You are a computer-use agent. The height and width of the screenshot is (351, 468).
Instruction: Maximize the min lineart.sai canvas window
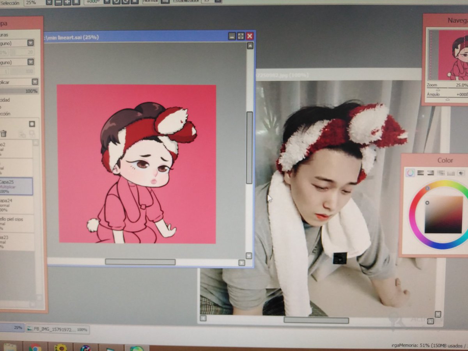click(x=241, y=36)
